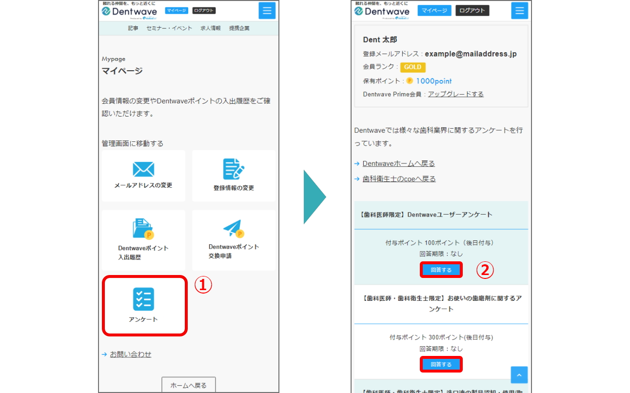This screenshot has width=630, height=393.
Task: Go to セミナー・イベント navigation item
Action: pos(169,28)
